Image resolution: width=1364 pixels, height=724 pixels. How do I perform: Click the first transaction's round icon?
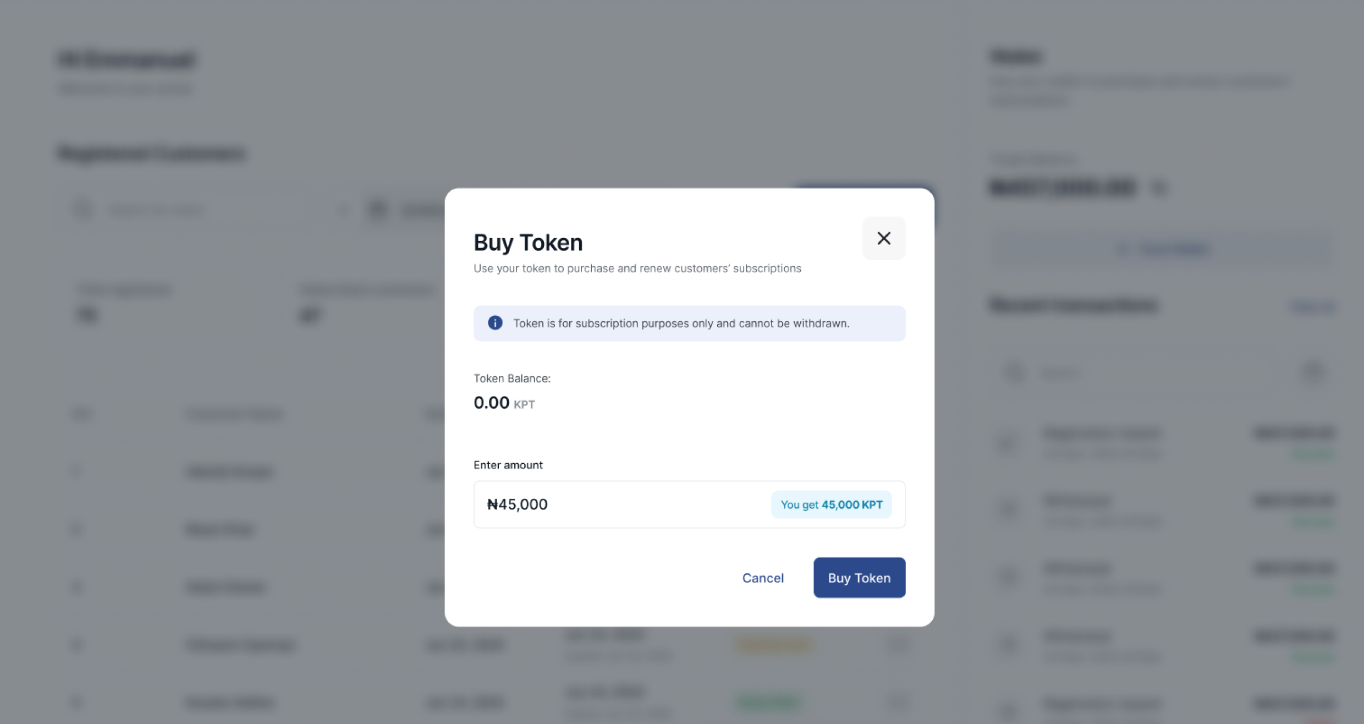1008,442
